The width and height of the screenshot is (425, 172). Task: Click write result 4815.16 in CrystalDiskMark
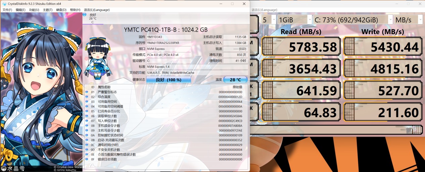(383, 69)
